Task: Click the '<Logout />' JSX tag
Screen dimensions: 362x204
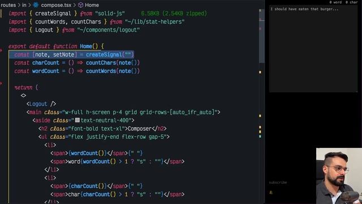Action: pyautogui.click(x=41, y=104)
